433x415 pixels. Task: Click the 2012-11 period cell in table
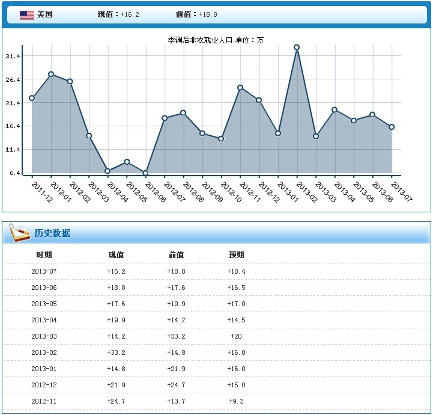(x=44, y=401)
